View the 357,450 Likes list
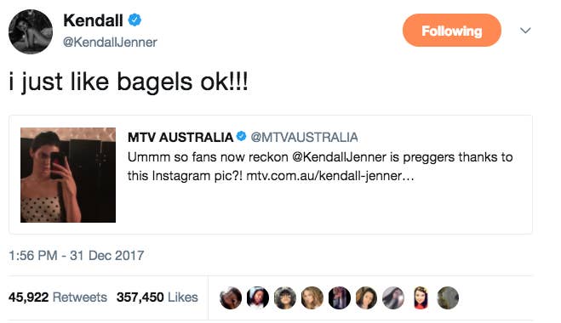Viewport: 561px width, 323px height. pos(157,297)
